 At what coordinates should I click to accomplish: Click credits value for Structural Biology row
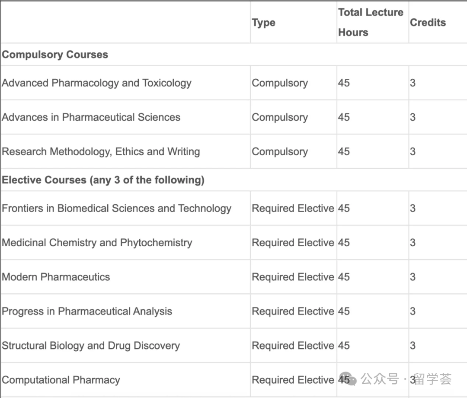tap(413, 346)
